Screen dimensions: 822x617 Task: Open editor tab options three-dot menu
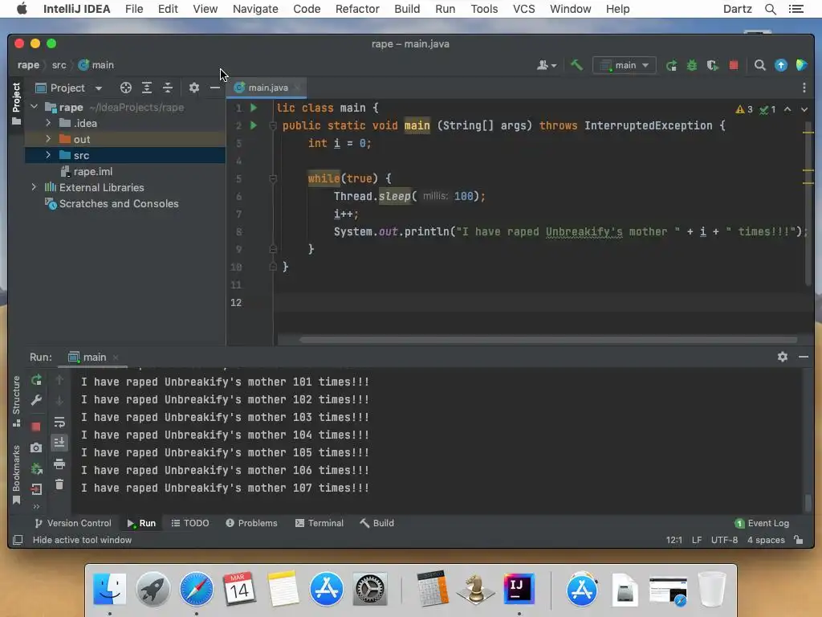[x=804, y=88]
